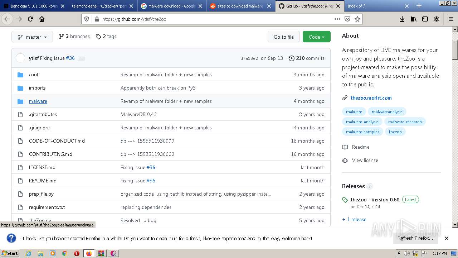Jump to the Readme section
The height and width of the screenshot is (258, 458).
tap(361, 147)
